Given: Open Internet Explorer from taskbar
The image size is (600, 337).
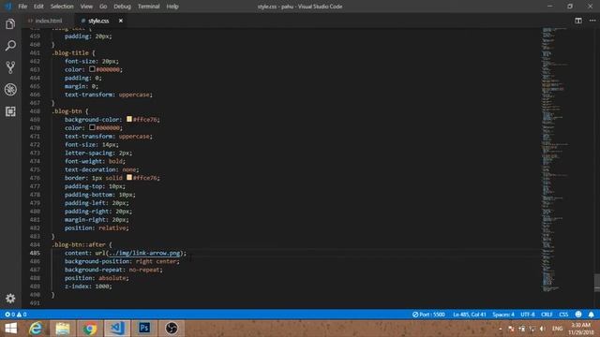Looking at the screenshot, I should 36,329.
